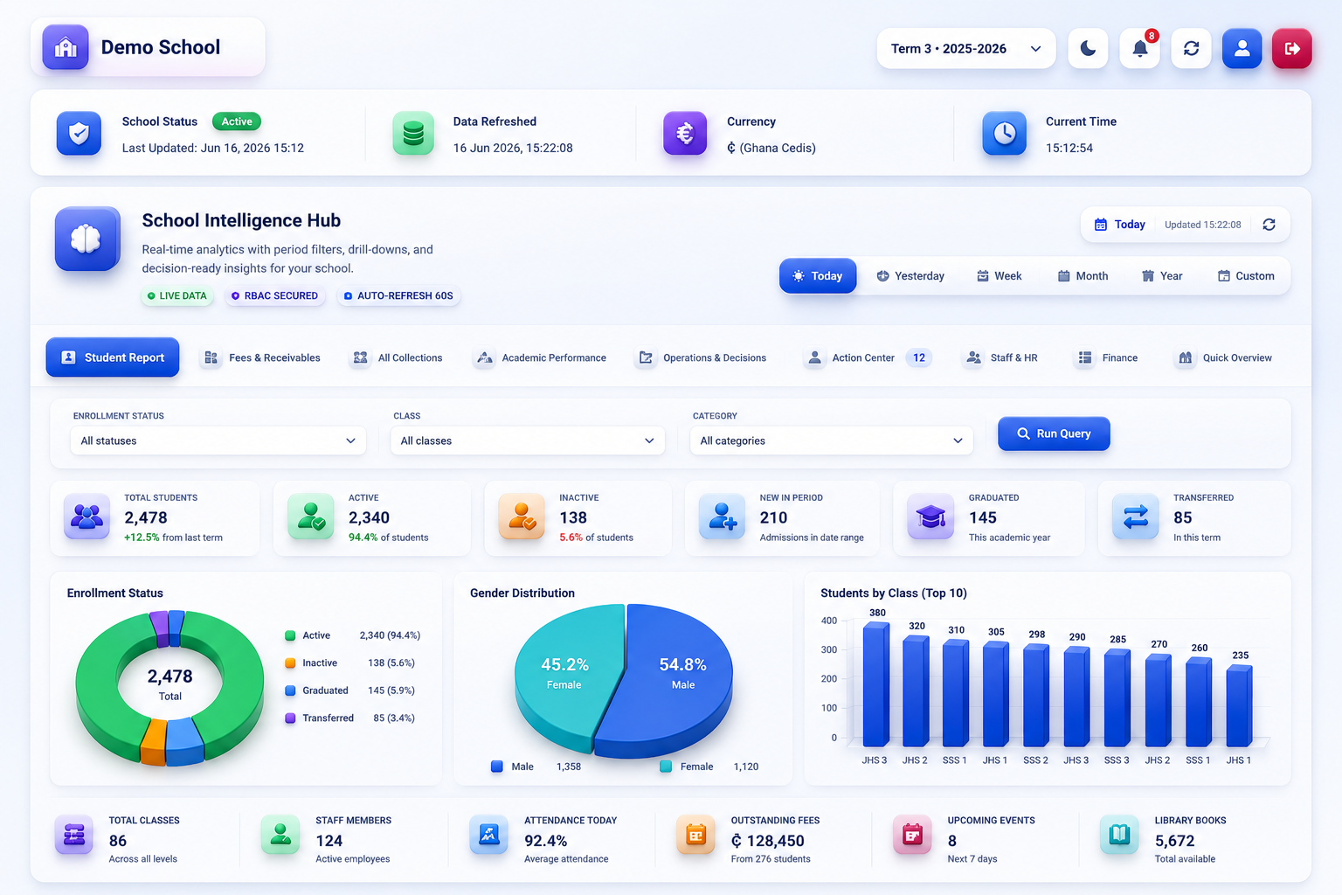Click the Upcoming Events calendar icon
The height and width of the screenshot is (895, 1342).
coord(912,836)
